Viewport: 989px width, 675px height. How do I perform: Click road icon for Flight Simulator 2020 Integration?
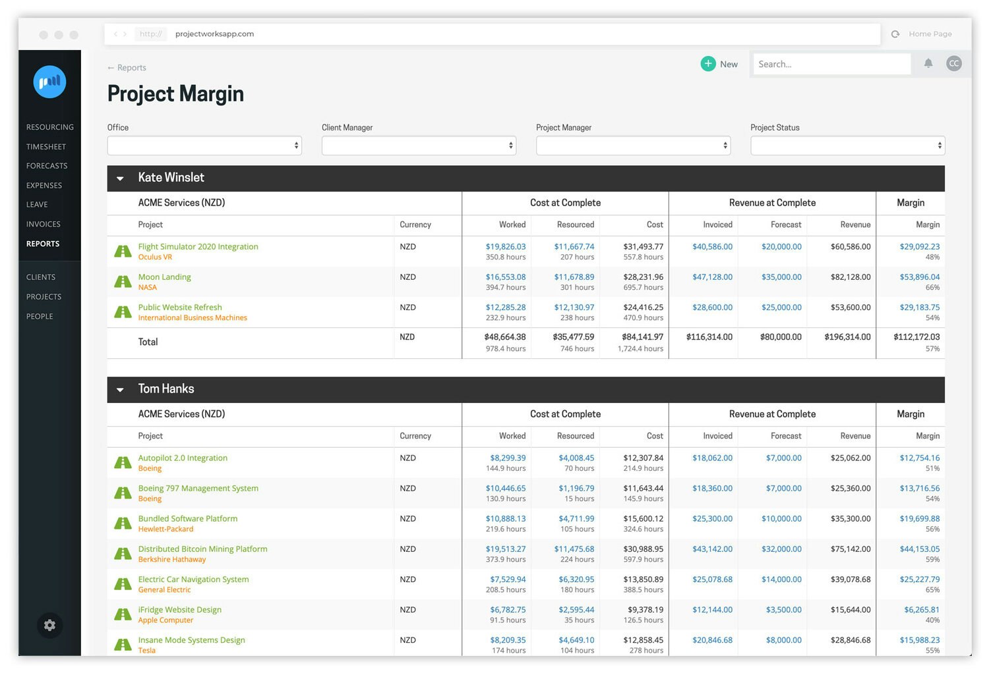(123, 252)
